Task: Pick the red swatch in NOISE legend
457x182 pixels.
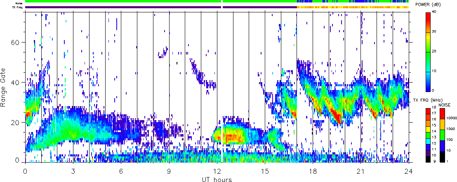Action: [443, 113]
